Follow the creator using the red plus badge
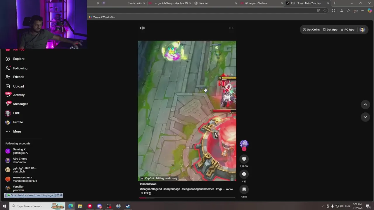The width and height of the screenshot is (374, 210). pyautogui.click(x=244, y=149)
